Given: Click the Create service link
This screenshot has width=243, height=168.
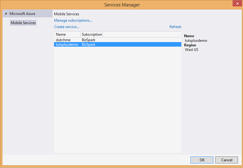Looking at the screenshot, I should click(x=67, y=27).
